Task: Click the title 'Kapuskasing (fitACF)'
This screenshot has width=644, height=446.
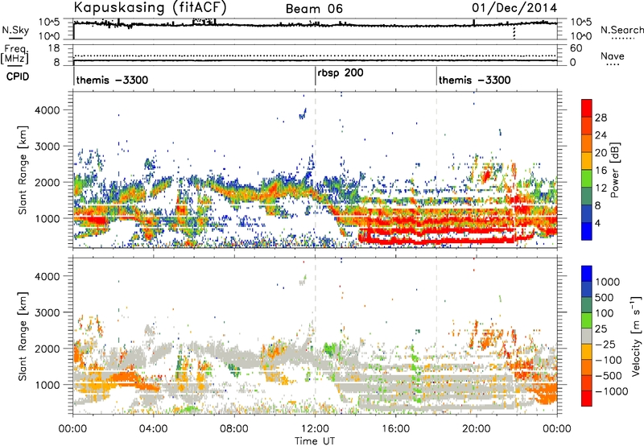Action: pyautogui.click(x=150, y=7)
